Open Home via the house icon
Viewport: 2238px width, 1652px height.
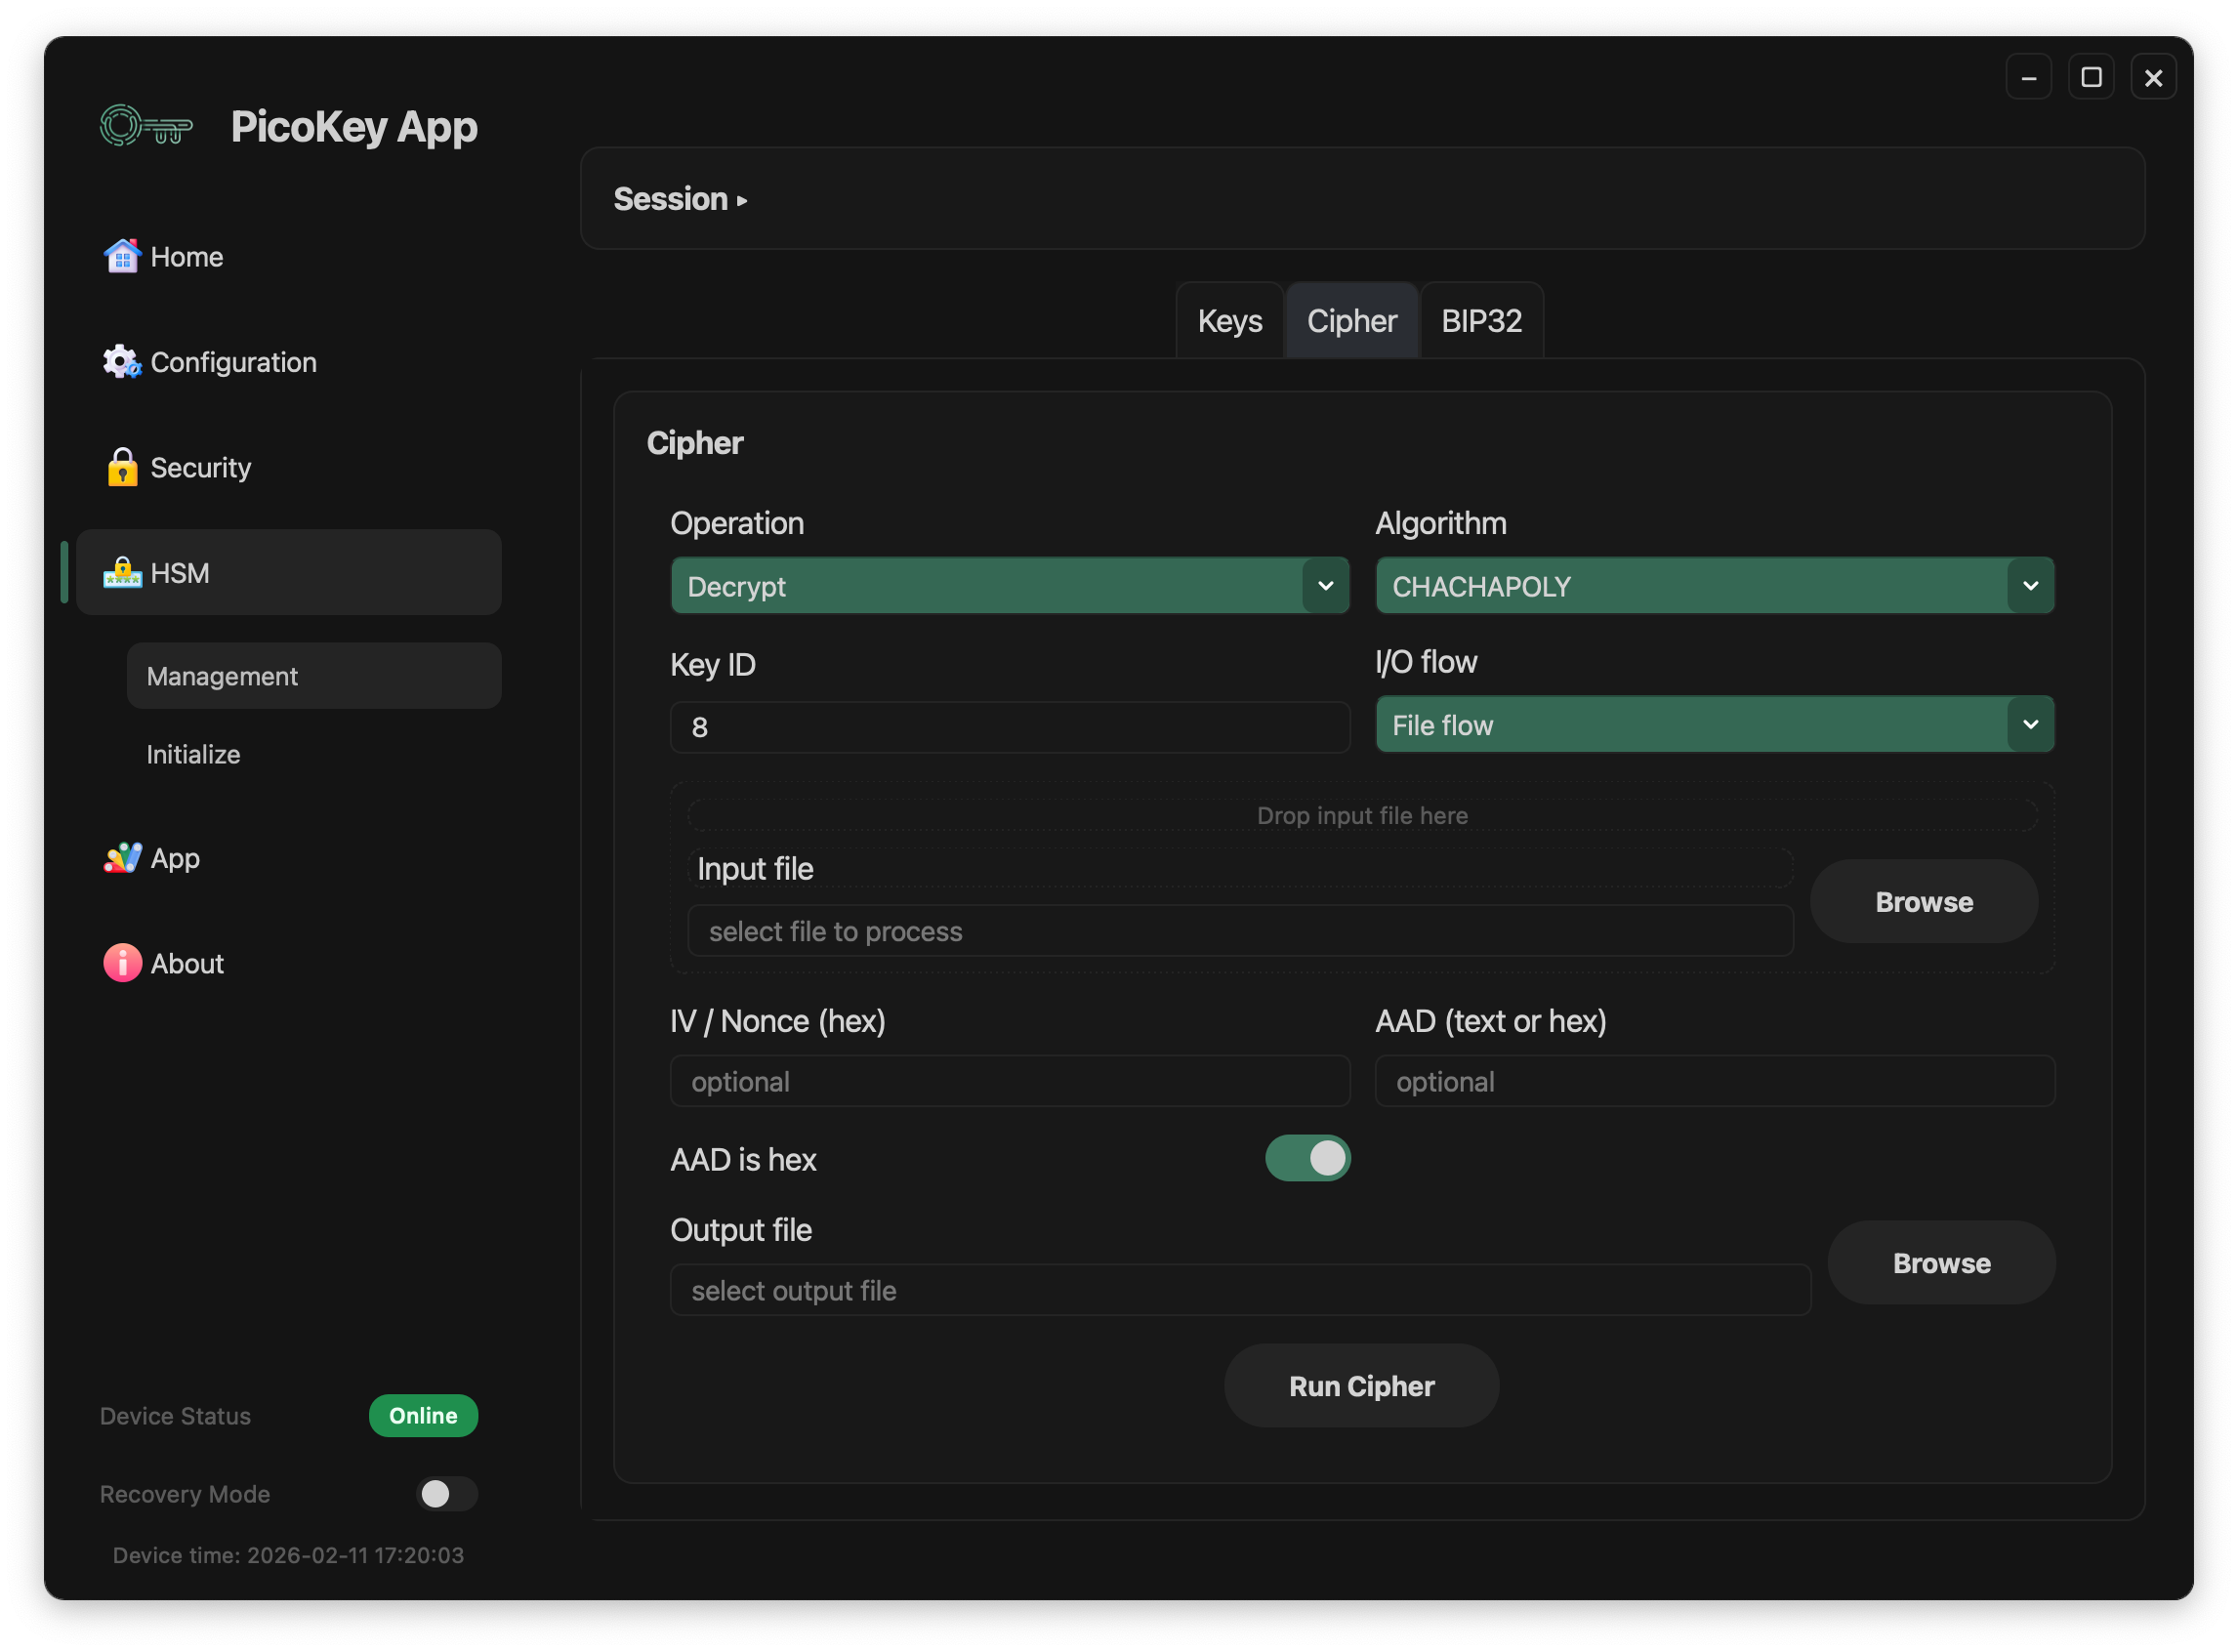point(122,257)
